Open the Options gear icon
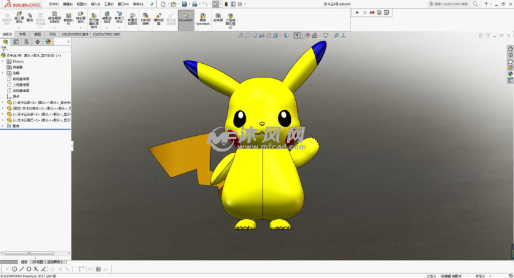Viewport: 514px width, 278px height. [240, 4]
